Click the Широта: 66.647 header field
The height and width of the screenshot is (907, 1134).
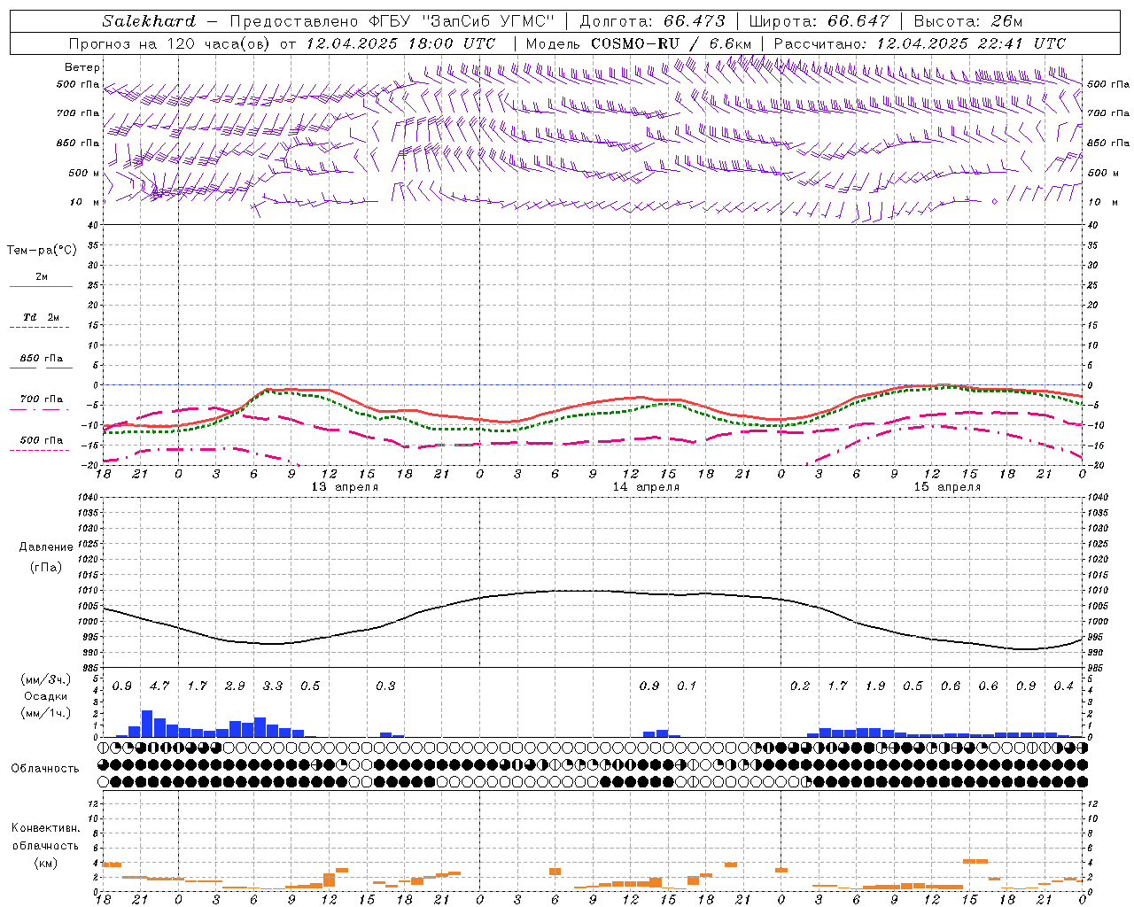[x=819, y=21]
